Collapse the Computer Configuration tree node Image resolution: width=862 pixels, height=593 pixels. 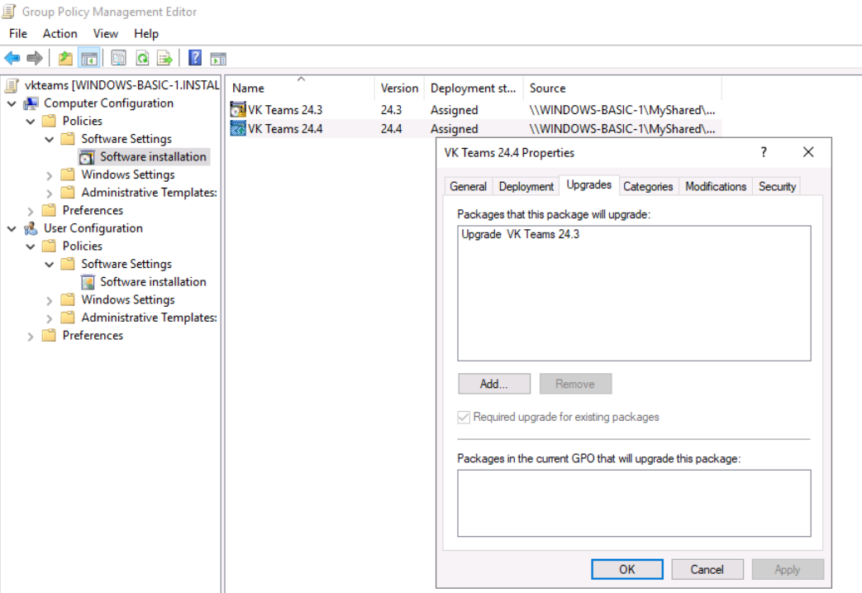point(12,103)
